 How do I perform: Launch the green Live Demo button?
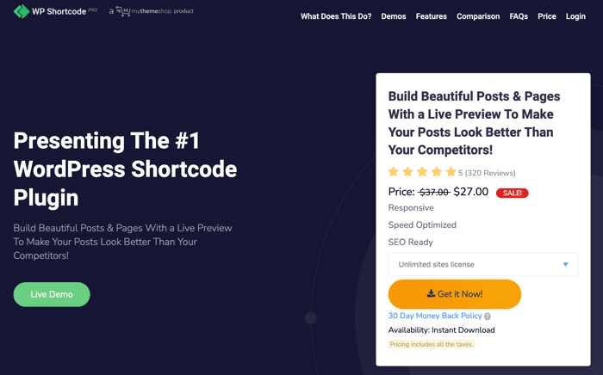point(52,294)
